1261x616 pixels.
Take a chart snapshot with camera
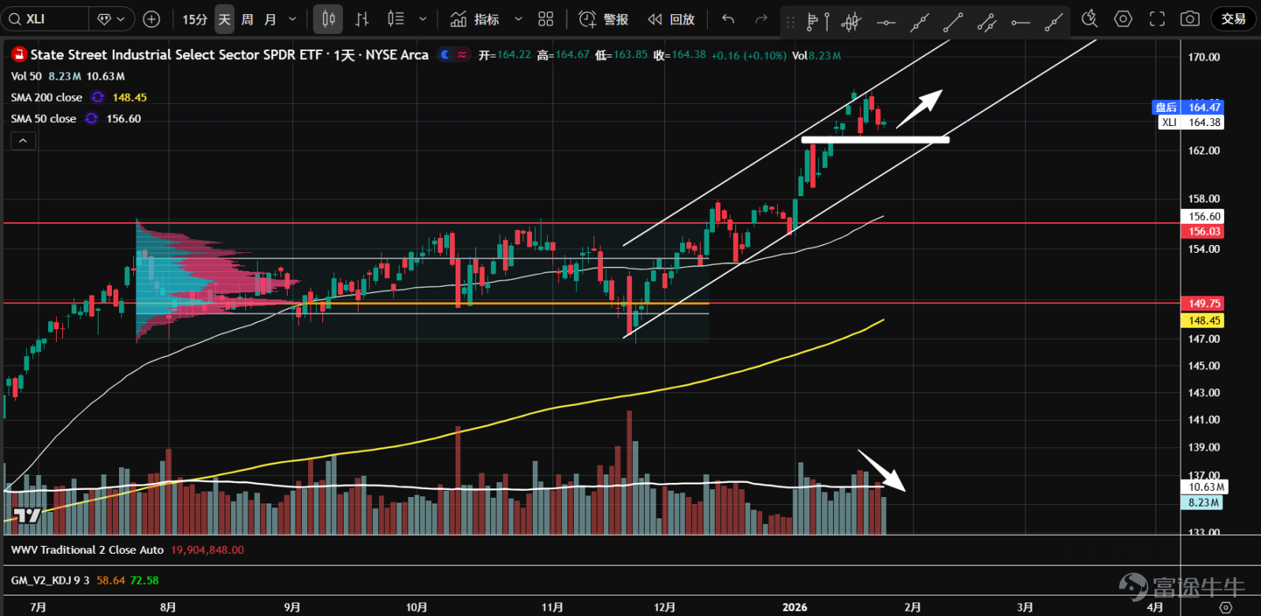1190,19
